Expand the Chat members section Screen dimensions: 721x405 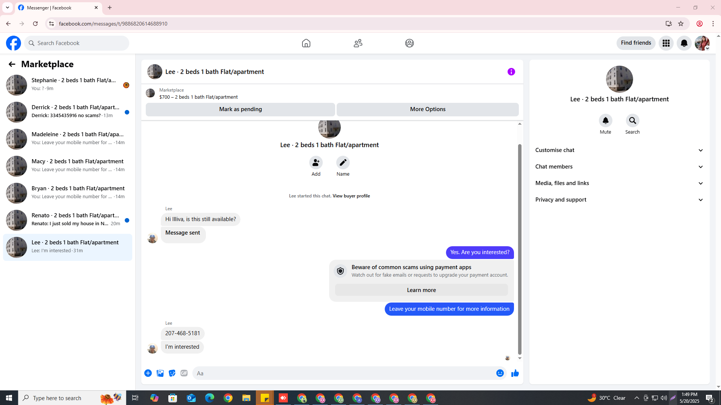click(620, 167)
